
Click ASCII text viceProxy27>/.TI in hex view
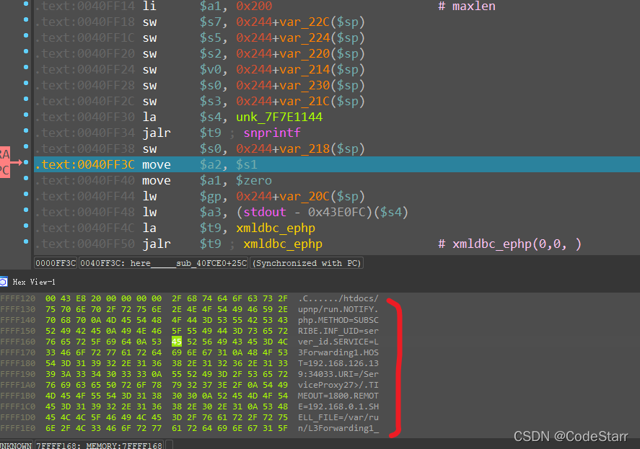pyautogui.click(x=338, y=385)
